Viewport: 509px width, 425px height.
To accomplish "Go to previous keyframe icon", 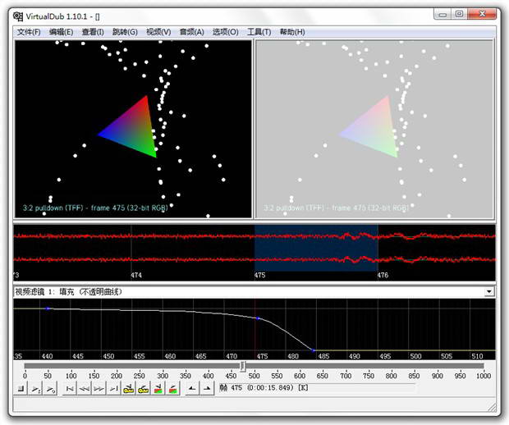I will click(128, 388).
